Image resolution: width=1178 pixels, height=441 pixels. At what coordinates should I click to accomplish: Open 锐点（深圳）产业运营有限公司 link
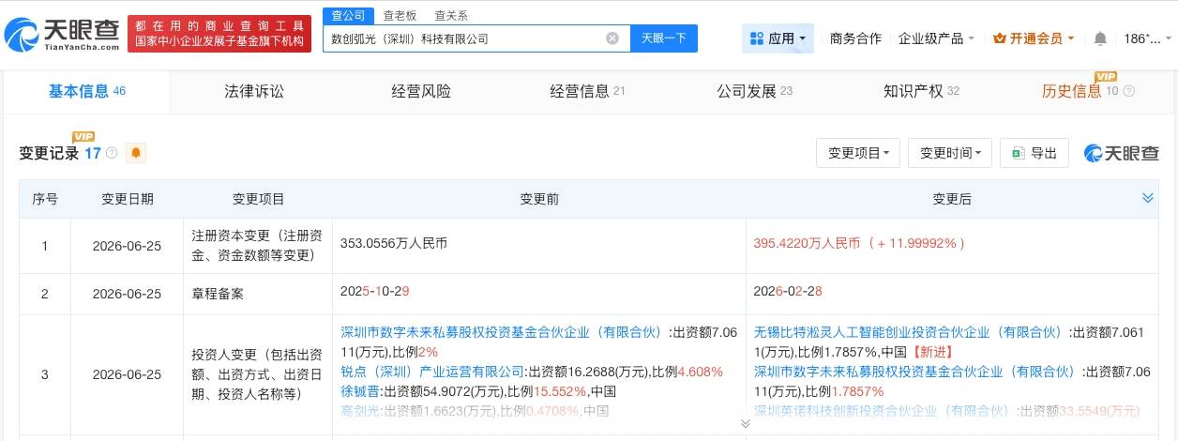432,372
